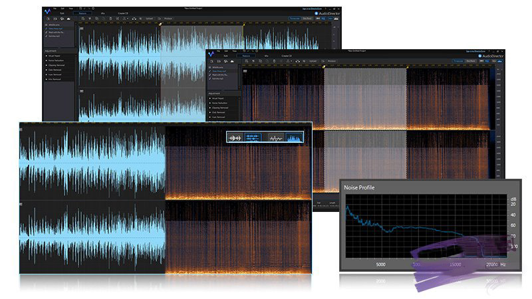Select Kalimba.mp3 in spectral window library
The width and height of the screenshot is (532, 299).
click(x=218, y=78)
